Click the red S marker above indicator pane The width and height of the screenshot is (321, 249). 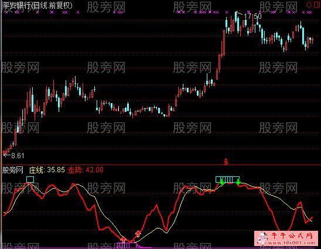pos(226,162)
